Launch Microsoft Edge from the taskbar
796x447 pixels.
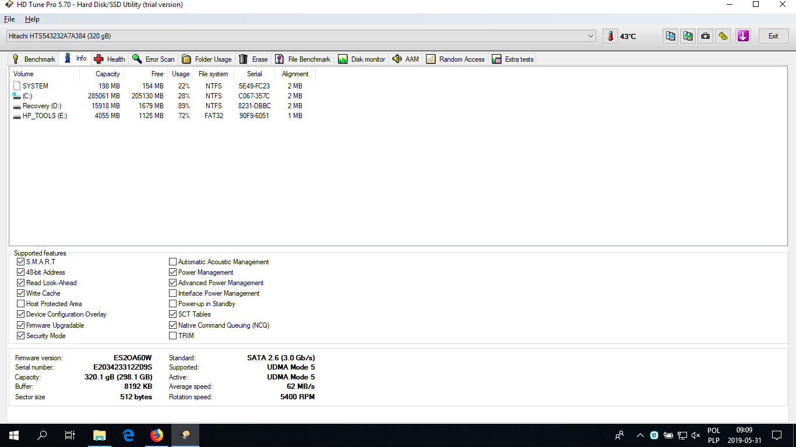click(x=128, y=435)
